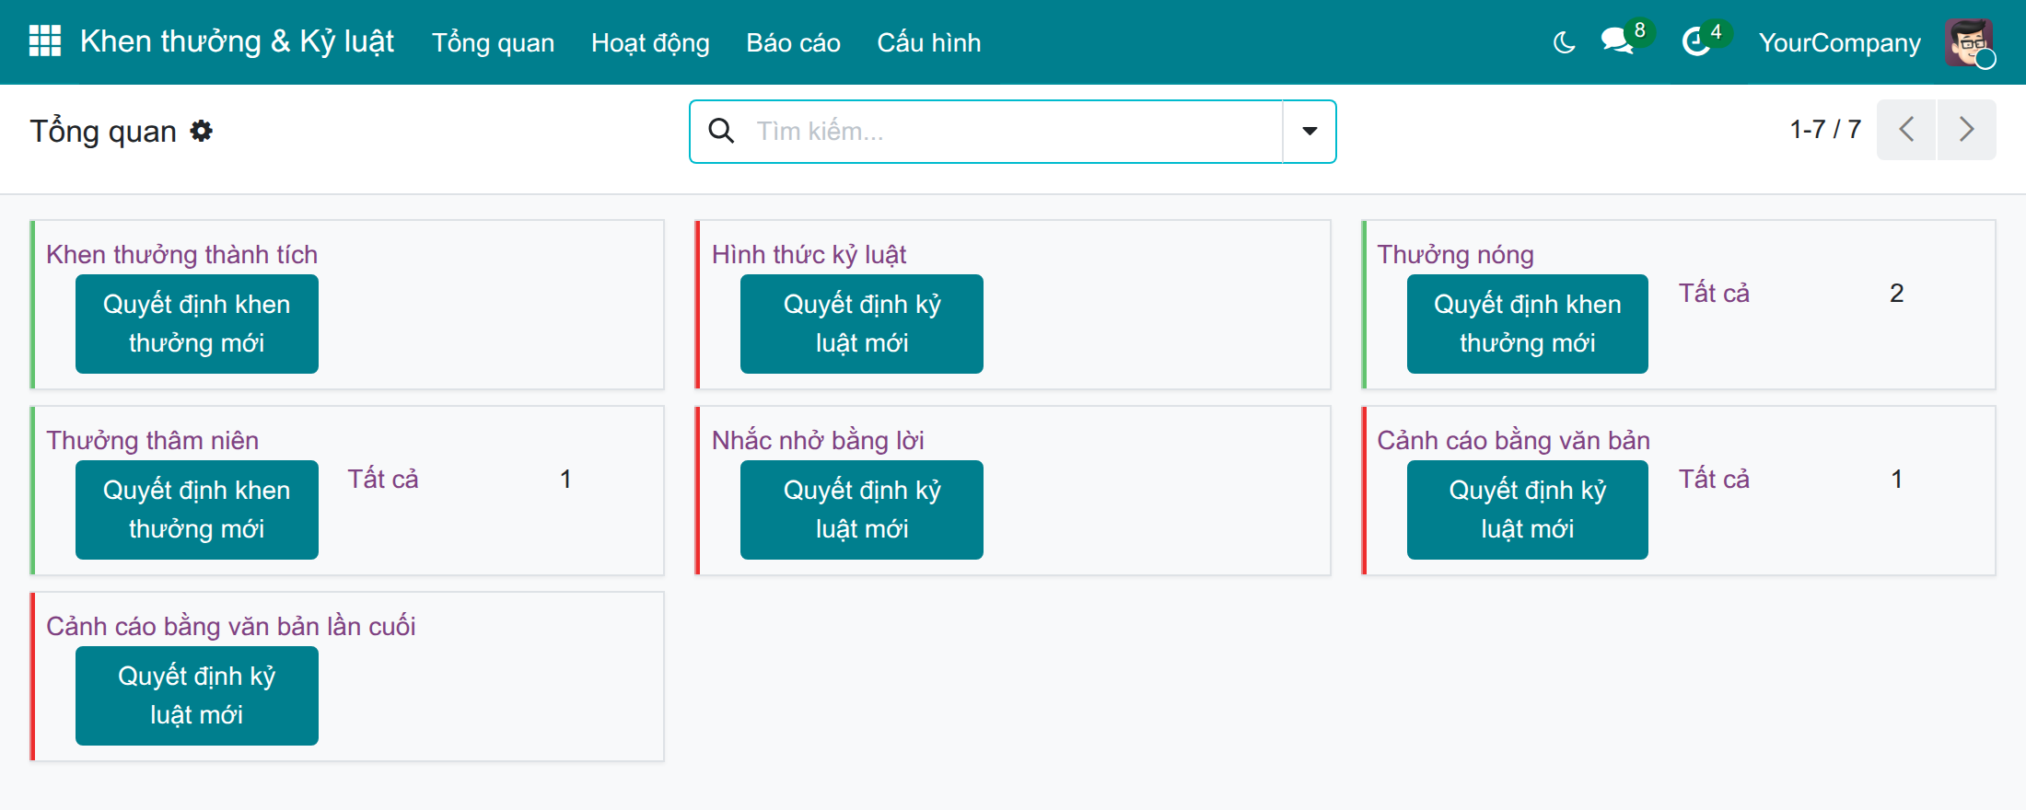
Task: Click Tất cả in Thưởng nóng card
Action: (1714, 293)
